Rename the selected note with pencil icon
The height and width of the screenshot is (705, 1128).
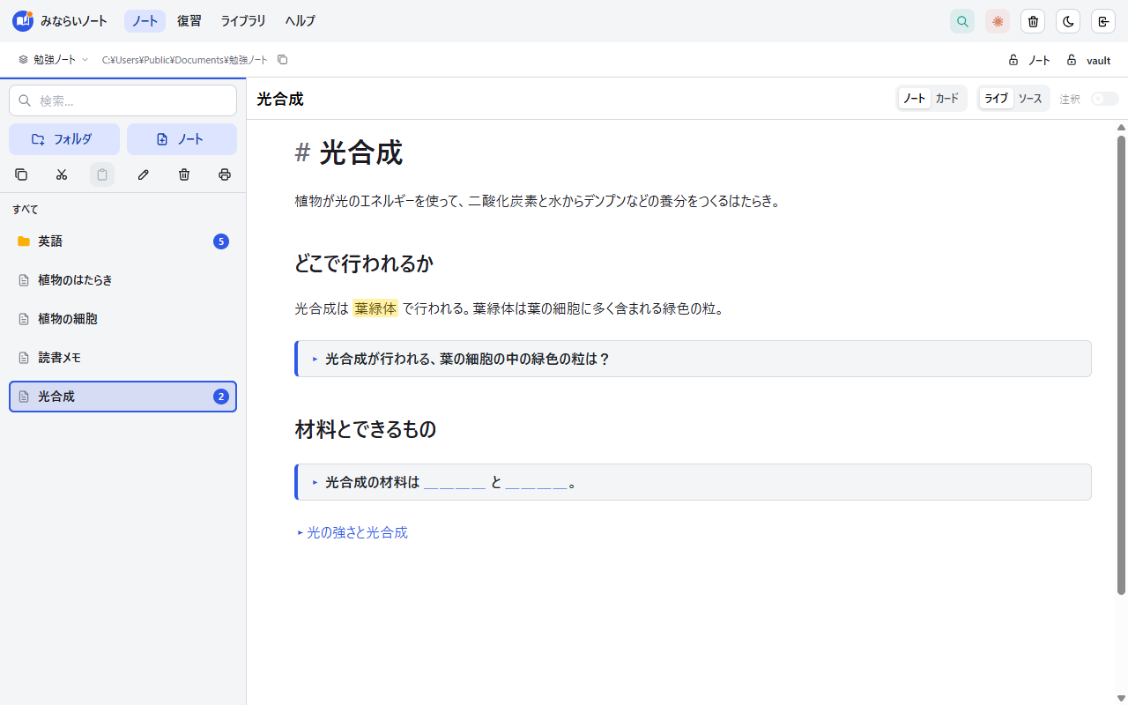[x=144, y=174]
